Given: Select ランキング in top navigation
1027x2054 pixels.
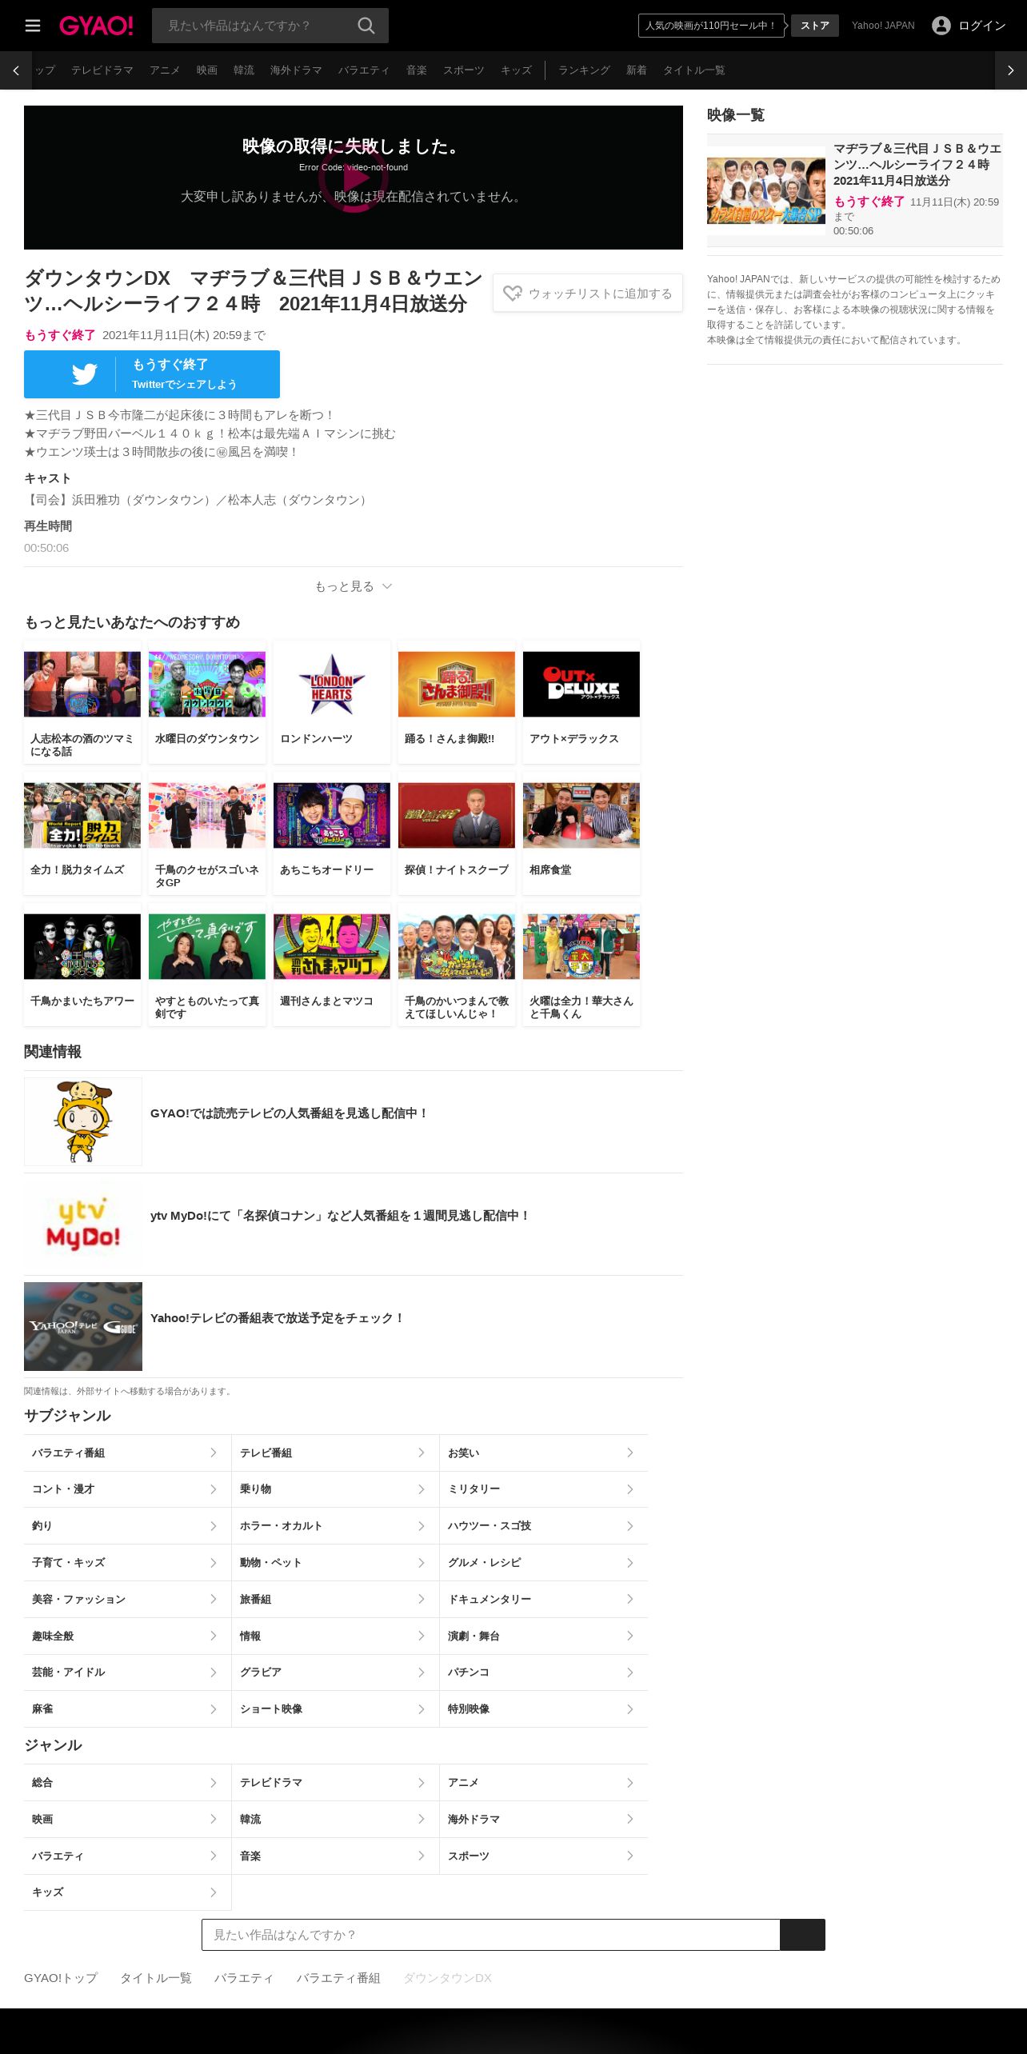Looking at the screenshot, I should (x=584, y=70).
